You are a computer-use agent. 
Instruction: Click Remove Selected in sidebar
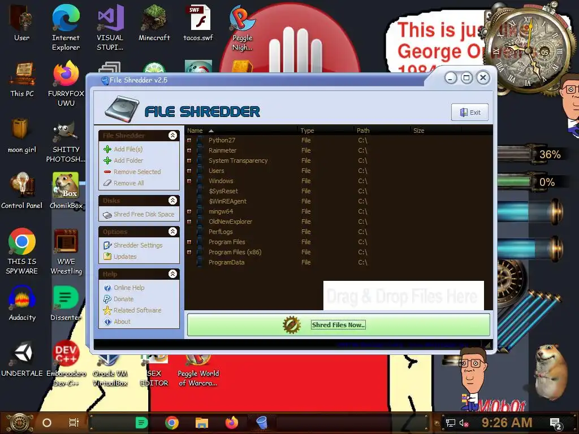click(x=137, y=172)
